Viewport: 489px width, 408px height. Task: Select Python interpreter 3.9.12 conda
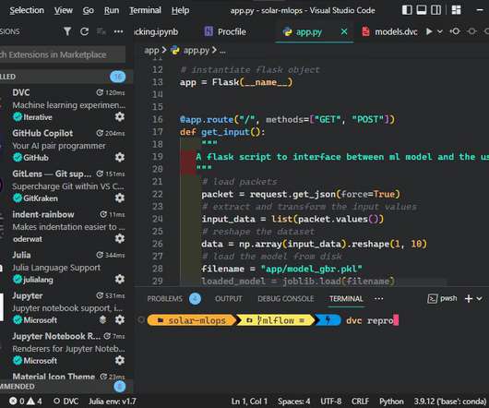pos(450,402)
